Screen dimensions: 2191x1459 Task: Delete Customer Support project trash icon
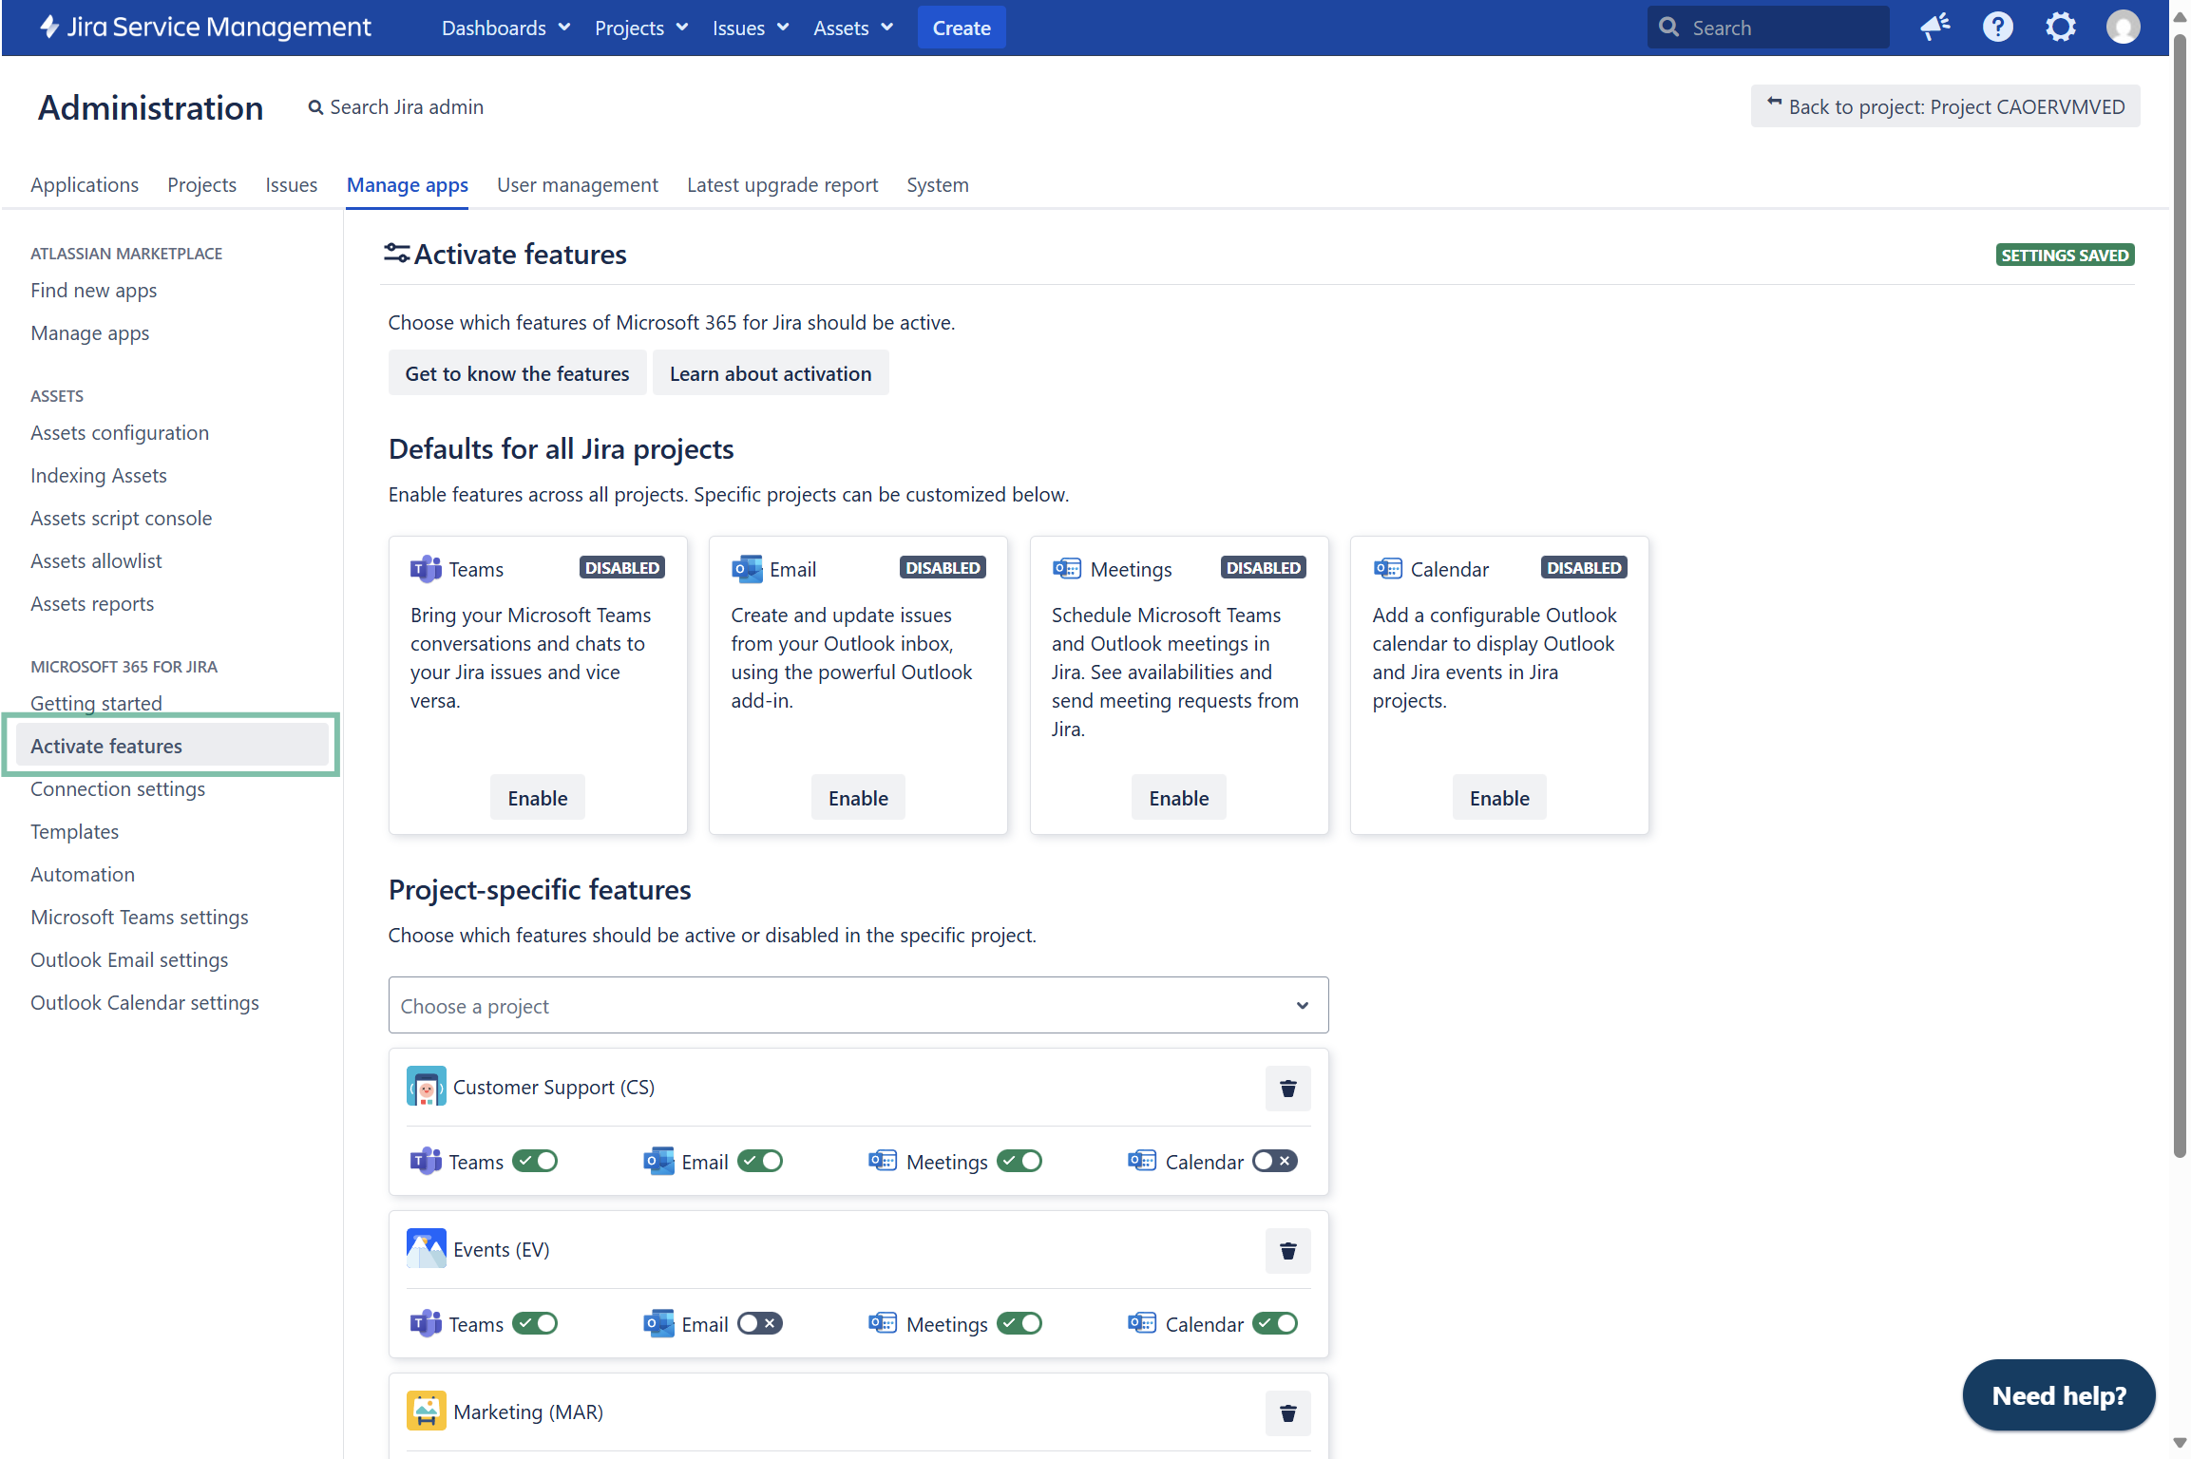point(1287,1088)
